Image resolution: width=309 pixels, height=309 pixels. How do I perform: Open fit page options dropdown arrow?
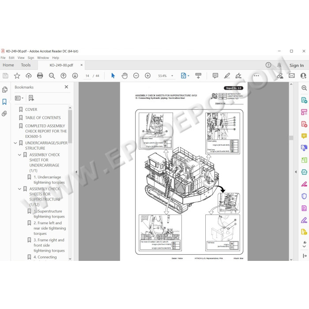(x=188, y=75)
